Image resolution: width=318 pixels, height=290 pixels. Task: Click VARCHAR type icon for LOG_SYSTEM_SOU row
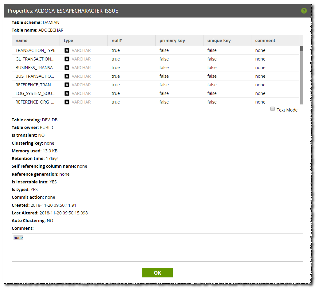point(67,93)
